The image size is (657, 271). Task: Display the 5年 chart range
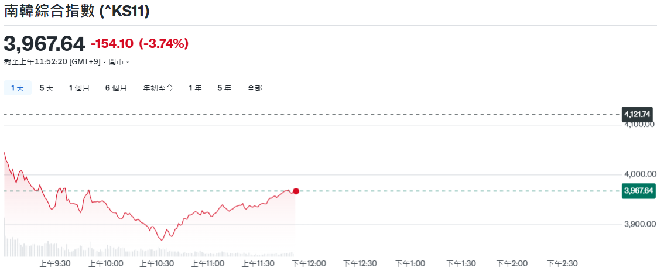pyautogui.click(x=224, y=88)
